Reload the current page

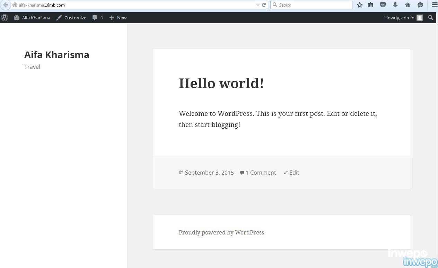(264, 5)
